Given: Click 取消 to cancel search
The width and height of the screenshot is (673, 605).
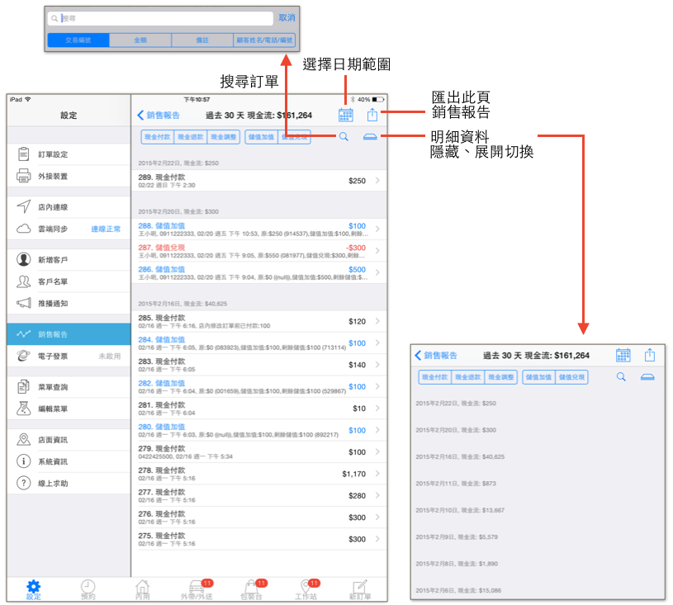Looking at the screenshot, I should [x=287, y=17].
